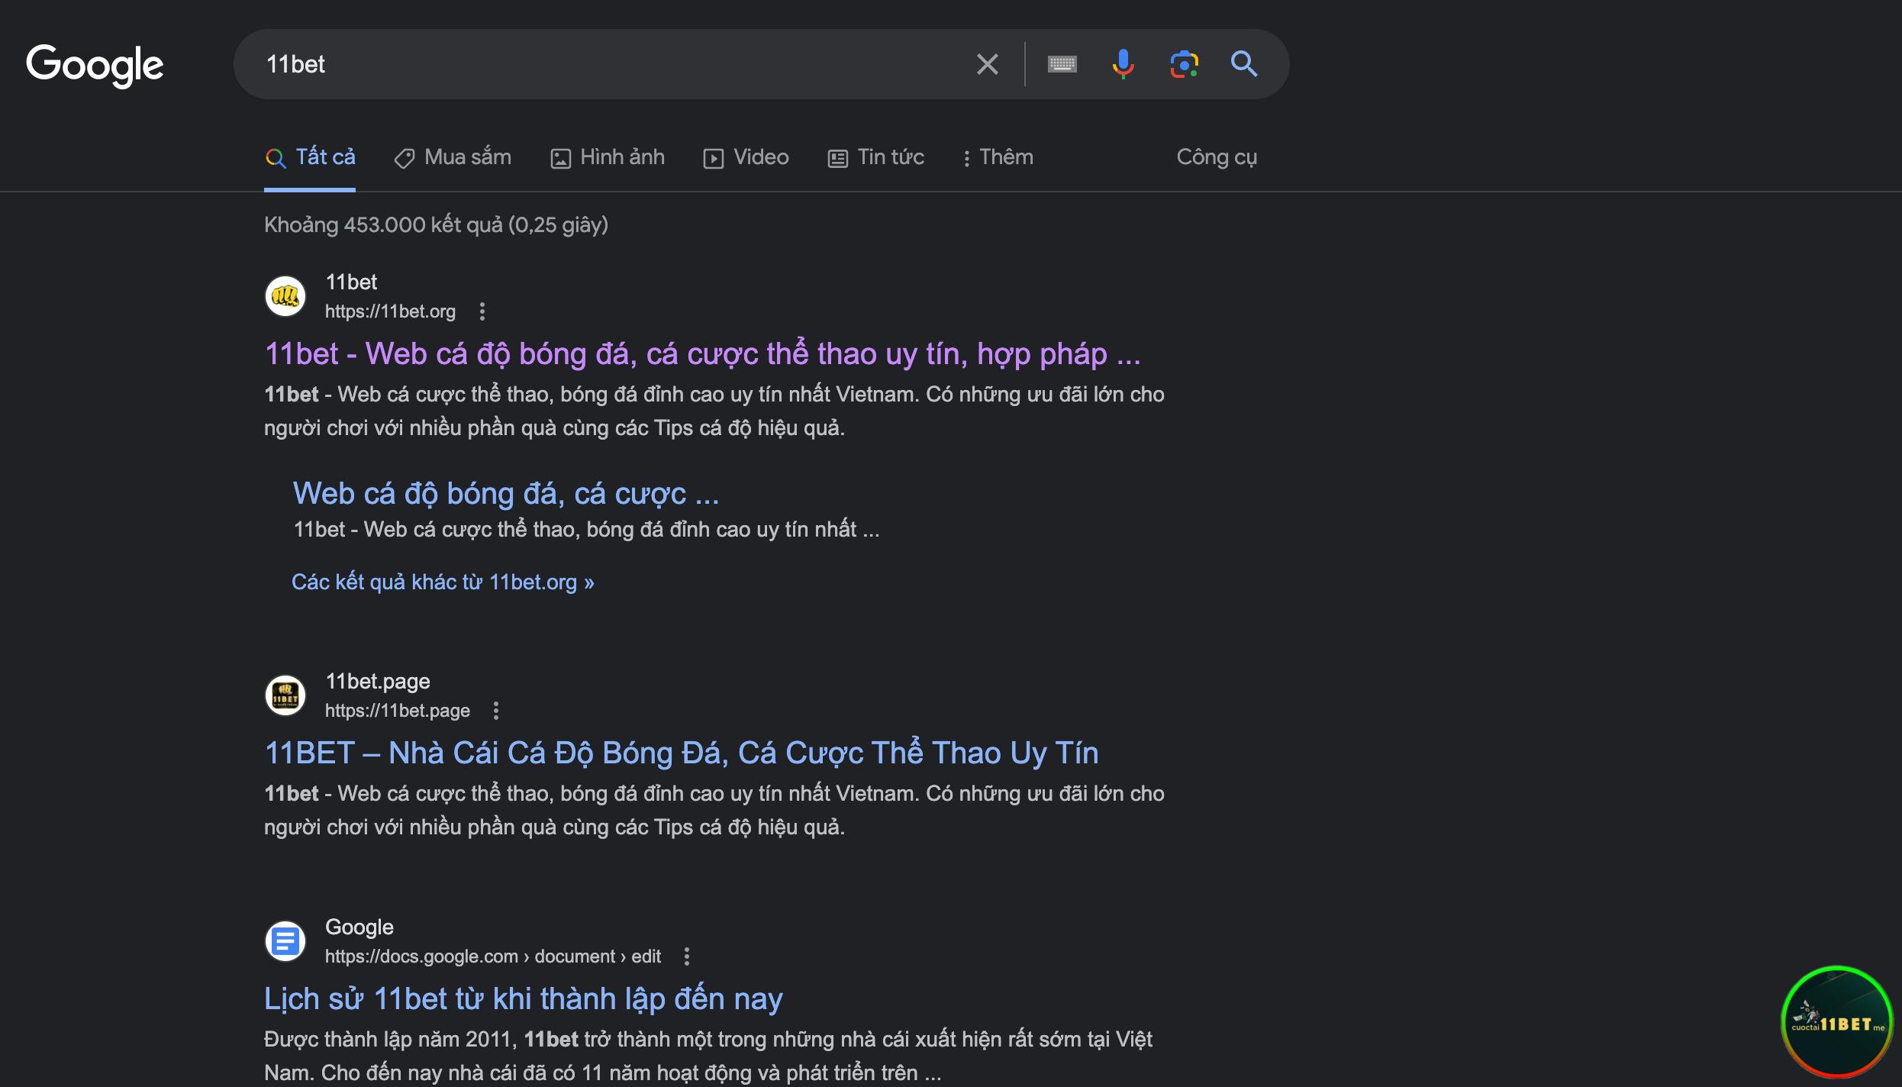
Task: Open three-dot menu beside docs.google.com result
Action: tap(687, 956)
